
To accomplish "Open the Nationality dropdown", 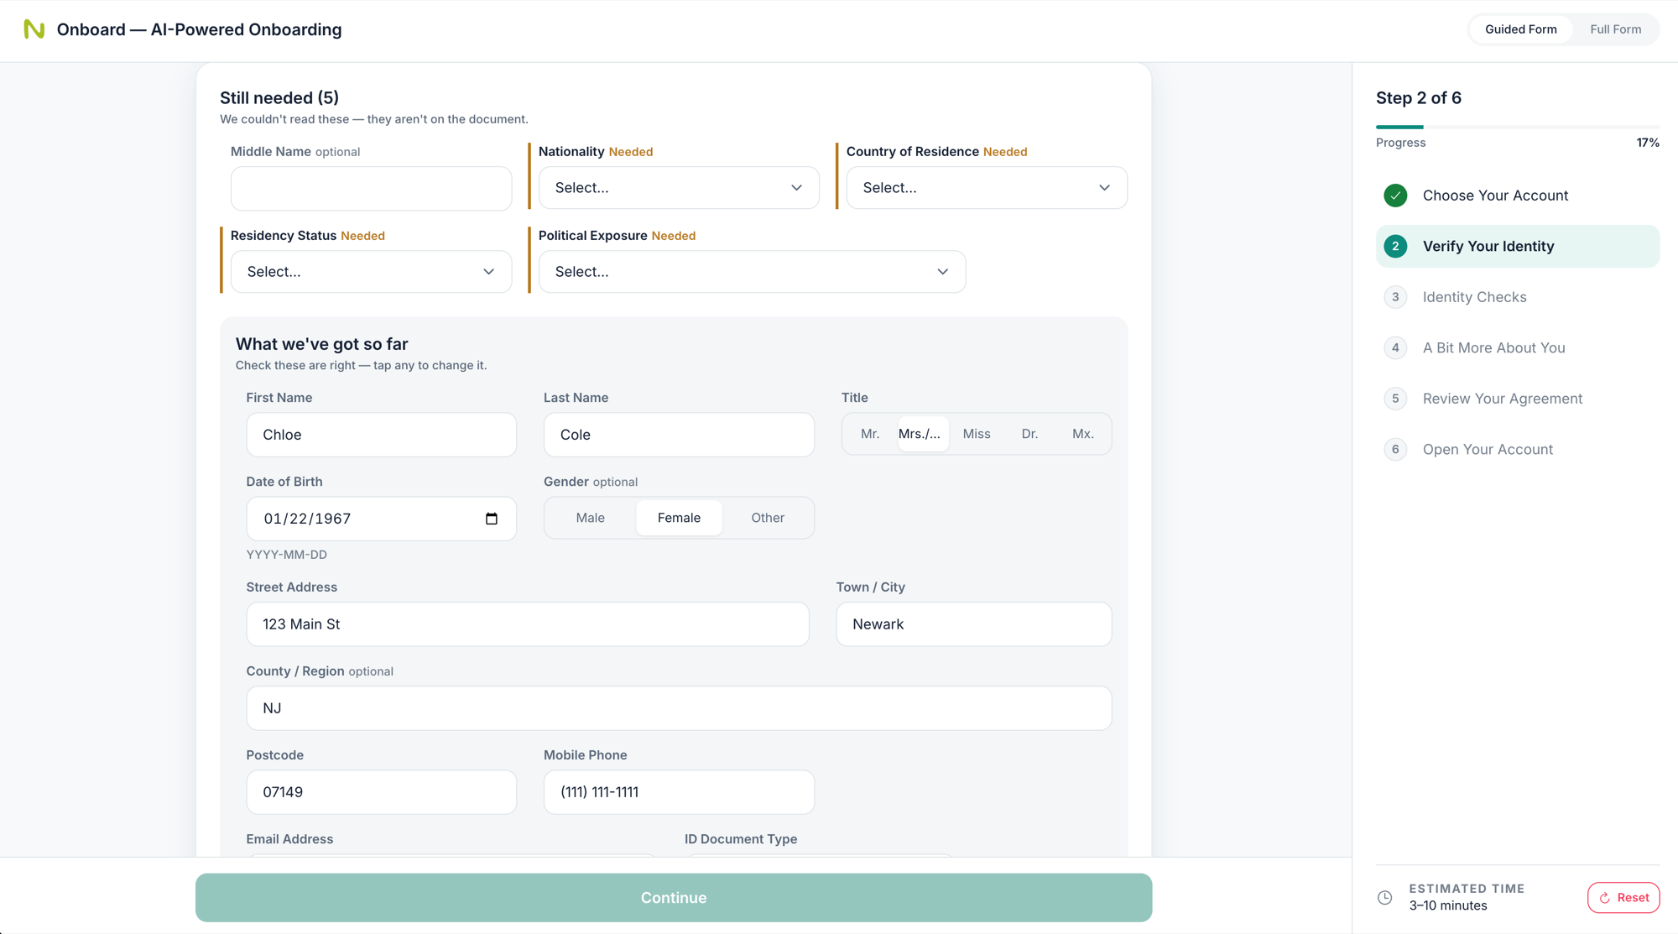I will click(679, 188).
